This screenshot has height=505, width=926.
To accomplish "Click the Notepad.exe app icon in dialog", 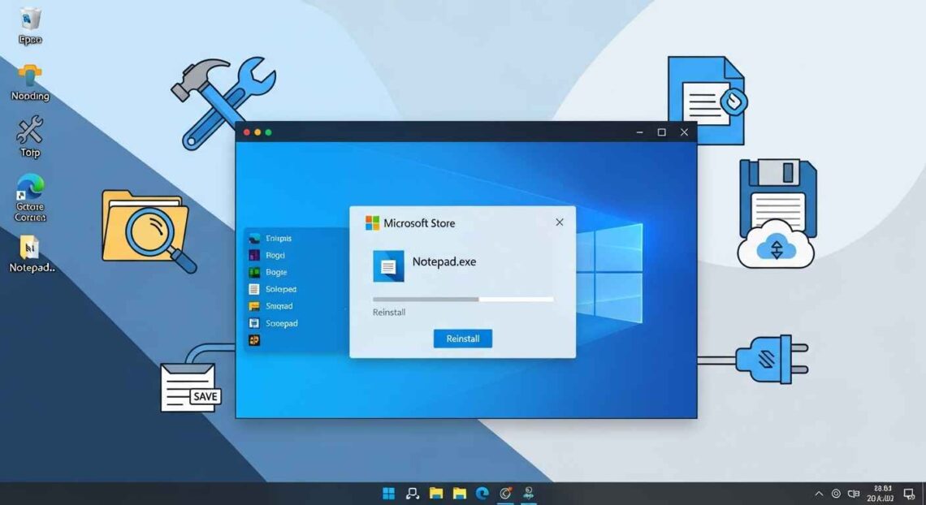I will point(388,265).
